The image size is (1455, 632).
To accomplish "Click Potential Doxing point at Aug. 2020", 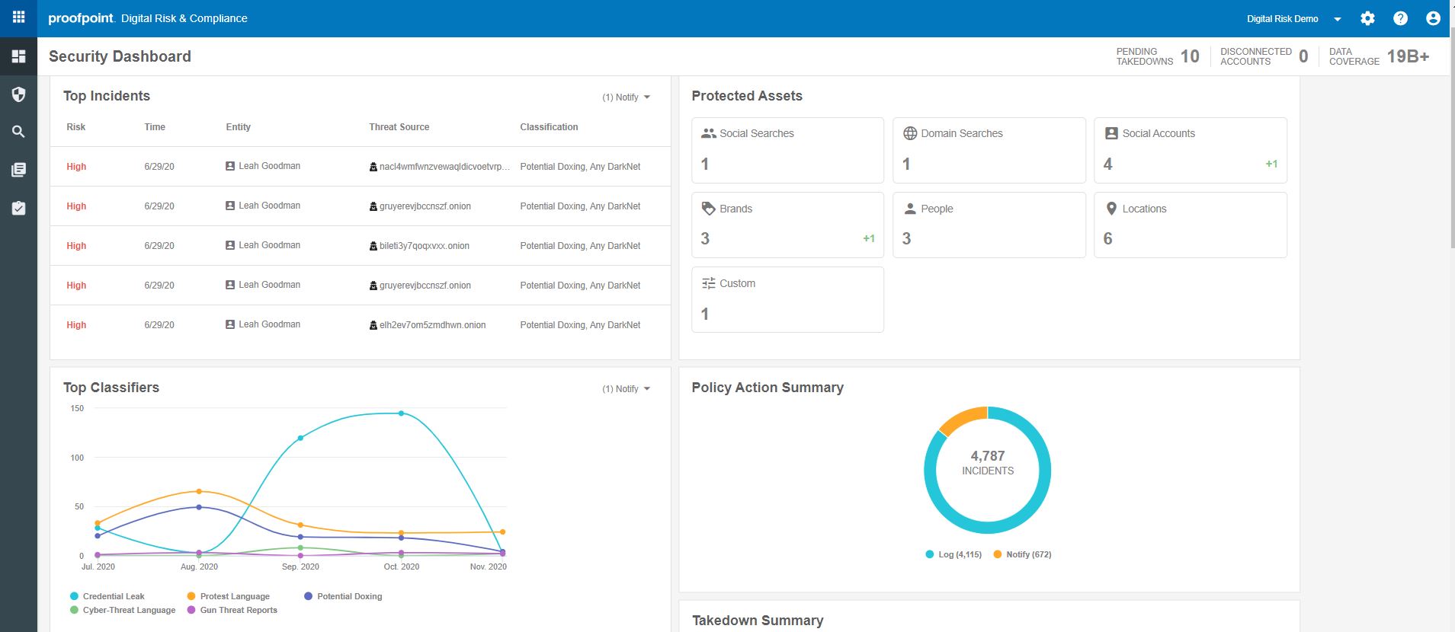I will point(199,507).
